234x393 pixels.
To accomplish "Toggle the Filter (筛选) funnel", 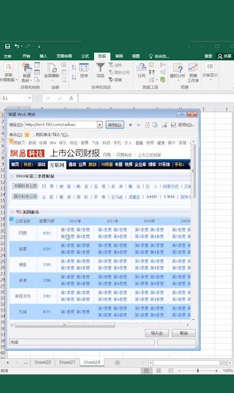I will tap(100, 70).
